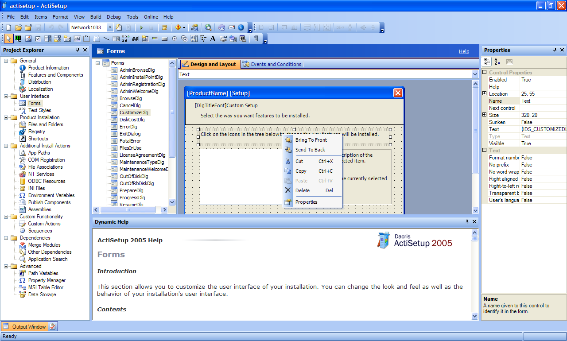Expand the Size property row
Screen dimensions: 567x341
(485, 115)
